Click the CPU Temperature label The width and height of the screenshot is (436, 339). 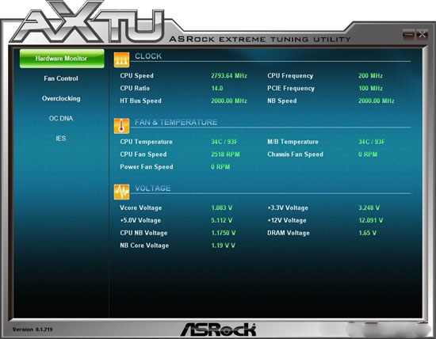[147, 142]
